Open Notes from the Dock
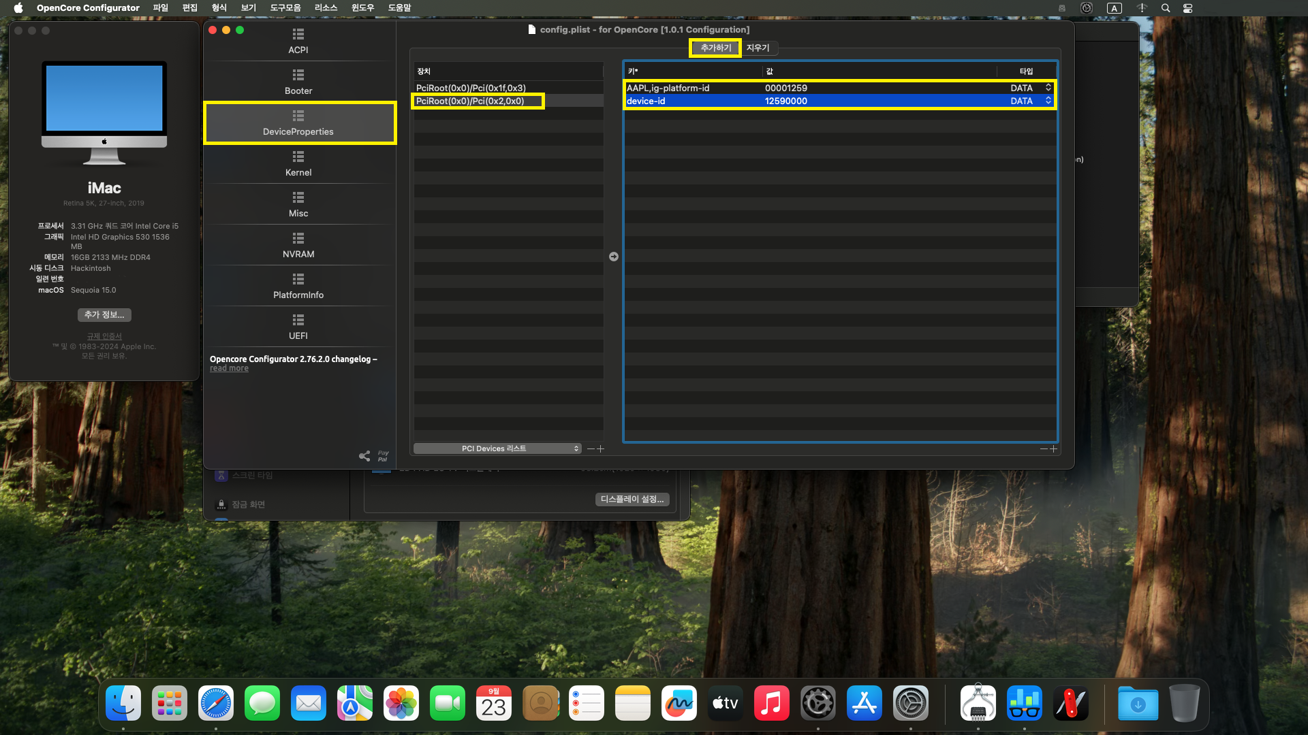 point(633,703)
